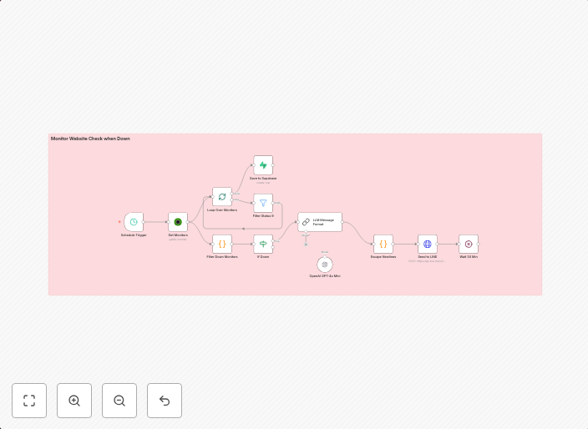The width and height of the screenshot is (588, 429).
Task: Select the Escape Newlines code node
Action: [383, 244]
